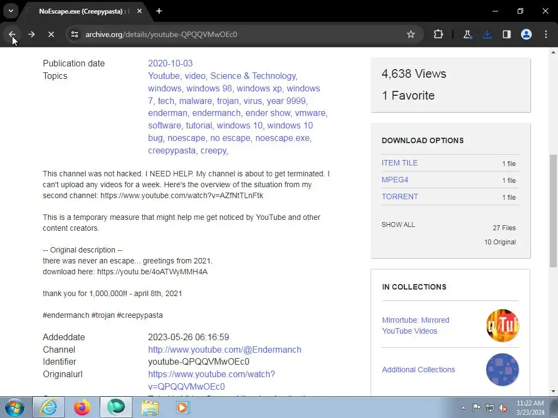558x418 pixels.
Task: Add a new tab with plus button
Action: tap(159, 11)
